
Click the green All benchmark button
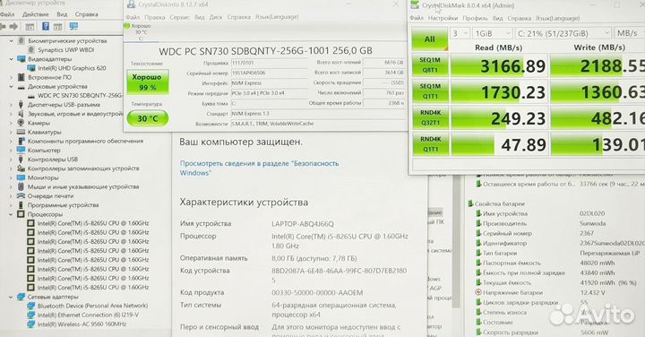pyautogui.click(x=429, y=39)
